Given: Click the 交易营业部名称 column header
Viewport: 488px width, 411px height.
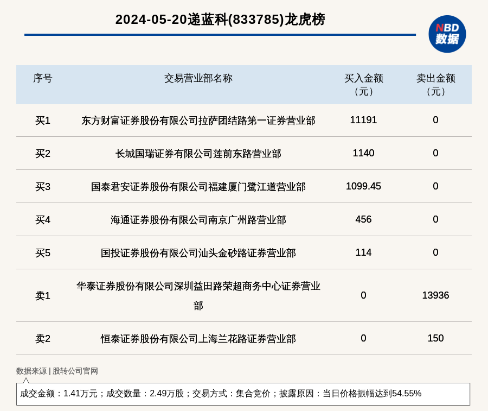Looking at the screenshot, I should [x=198, y=78].
